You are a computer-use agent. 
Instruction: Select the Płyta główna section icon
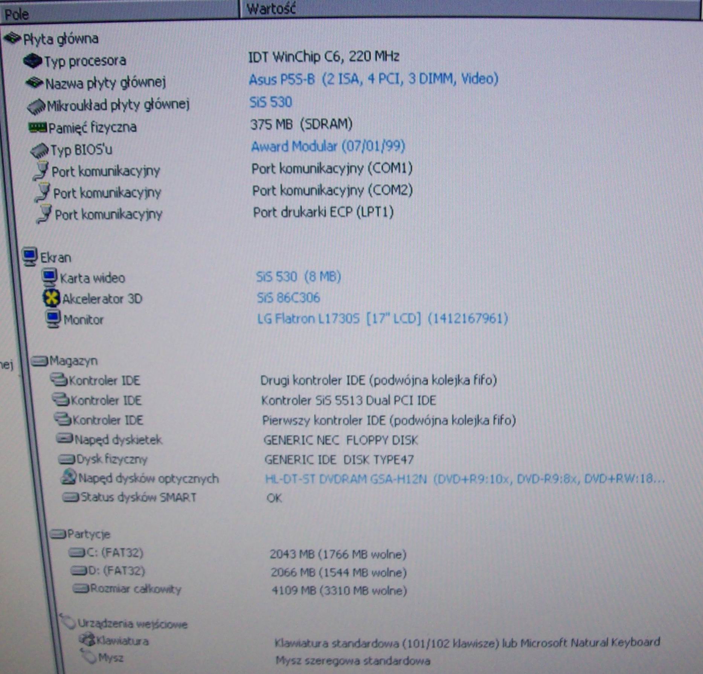12,38
